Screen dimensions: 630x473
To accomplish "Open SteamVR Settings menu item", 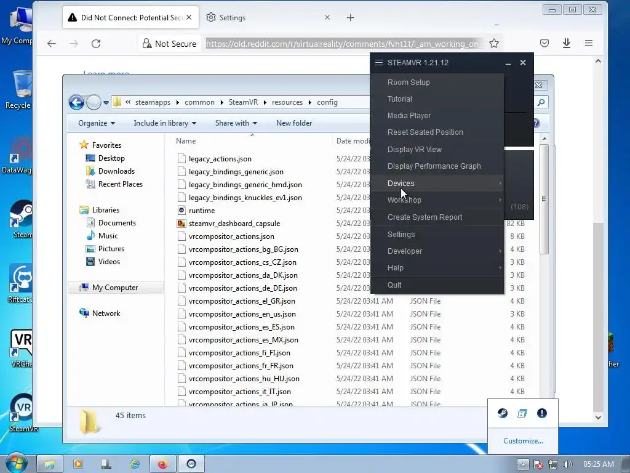I will [437, 235].
